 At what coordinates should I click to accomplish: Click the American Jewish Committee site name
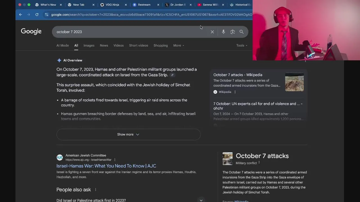click(86, 155)
